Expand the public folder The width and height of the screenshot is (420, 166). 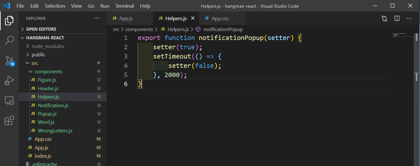(x=63, y=55)
